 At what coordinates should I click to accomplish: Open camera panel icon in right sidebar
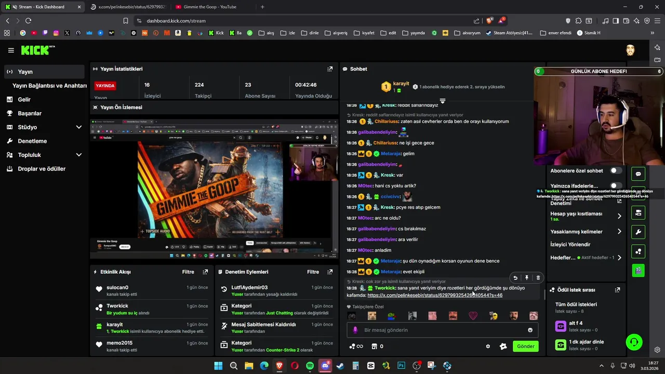click(x=638, y=212)
